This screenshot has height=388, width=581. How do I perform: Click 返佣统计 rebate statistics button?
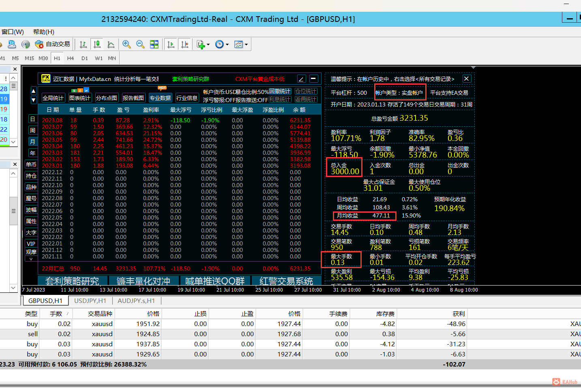[x=306, y=100]
